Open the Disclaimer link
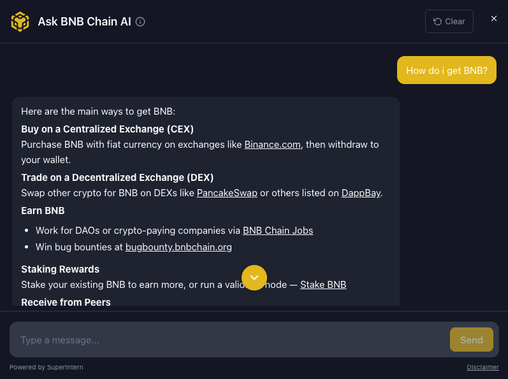 pos(483,367)
